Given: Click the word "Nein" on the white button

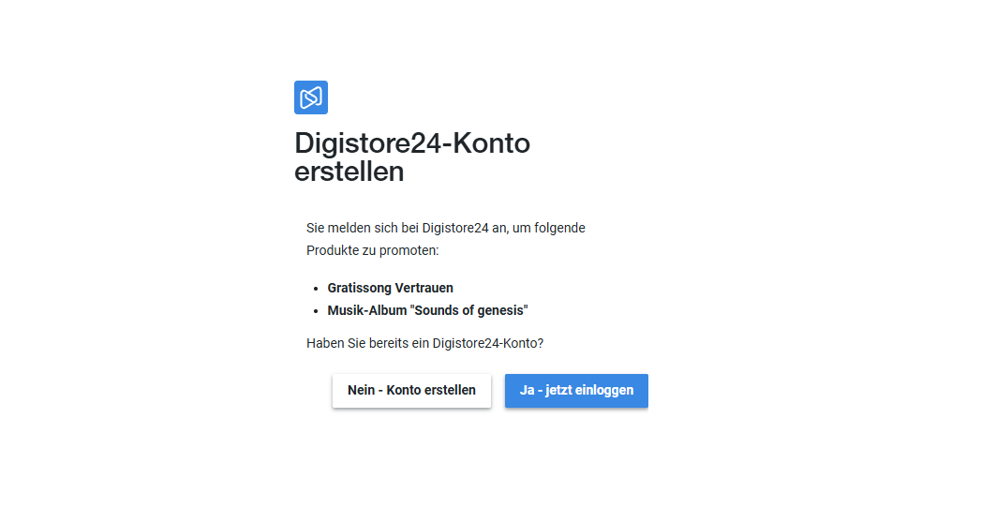Looking at the screenshot, I should coord(362,391).
